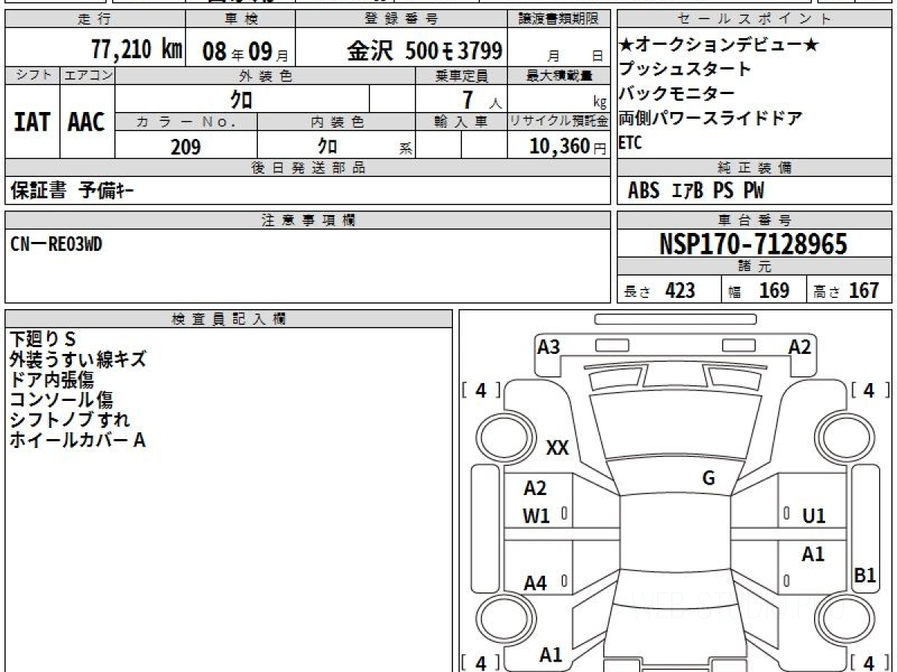Click the ETC sales point
This screenshot has width=897, height=672.
[630, 143]
